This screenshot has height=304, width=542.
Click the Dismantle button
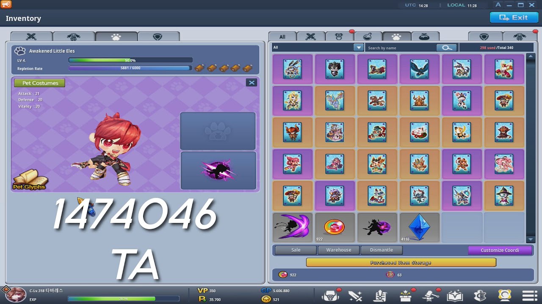(x=382, y=250)
